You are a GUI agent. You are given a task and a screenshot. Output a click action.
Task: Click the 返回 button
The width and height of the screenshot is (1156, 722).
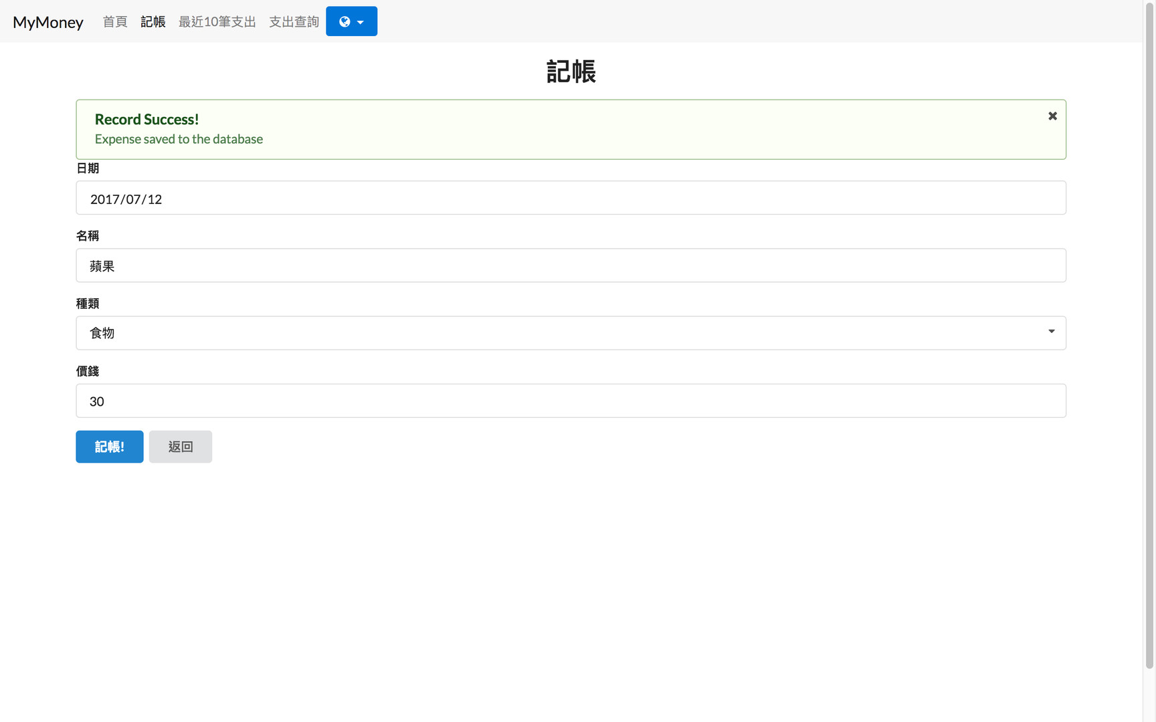coord(180,447)
